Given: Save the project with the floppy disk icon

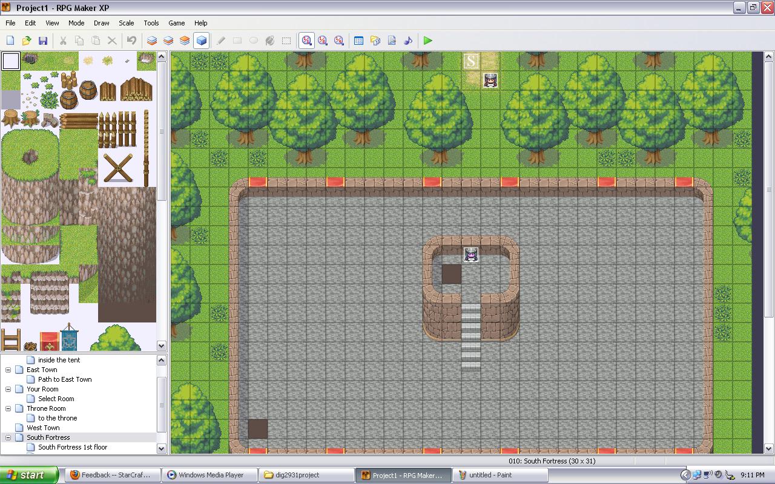Looking at the screenshot, I should tap(43, 41).
